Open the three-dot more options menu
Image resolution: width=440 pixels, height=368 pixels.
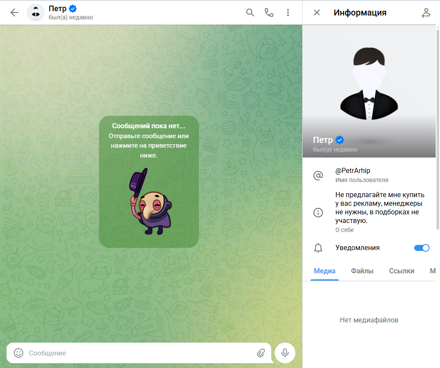[288, 12]
